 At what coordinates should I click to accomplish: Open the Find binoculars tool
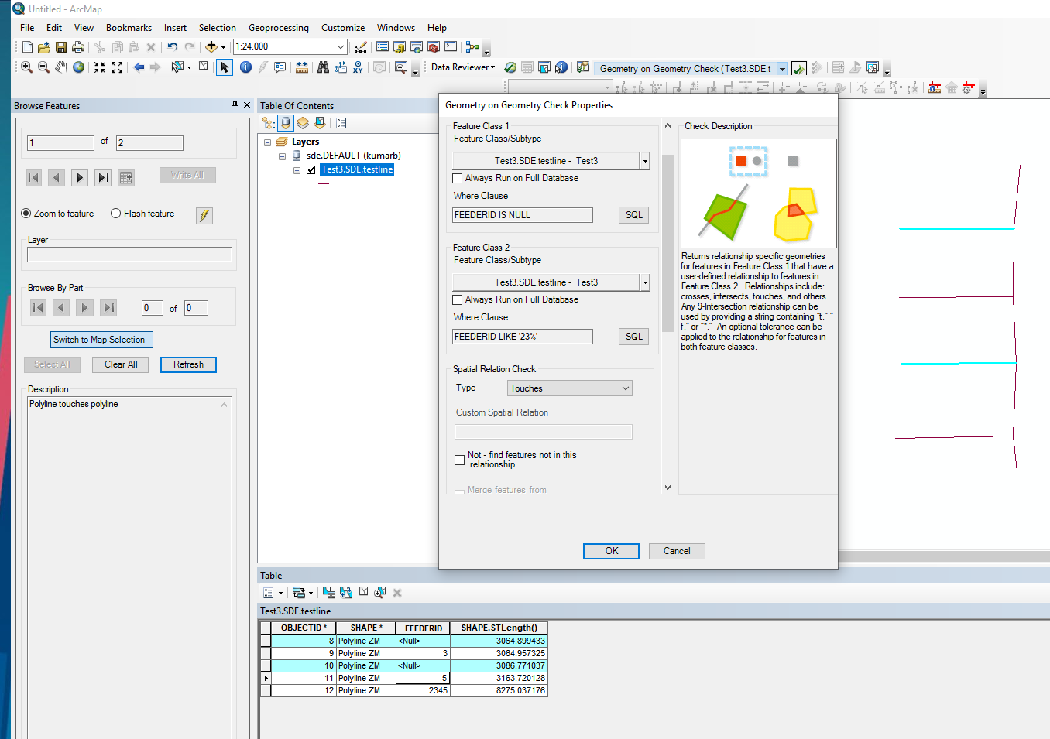(x=323, y=67)
